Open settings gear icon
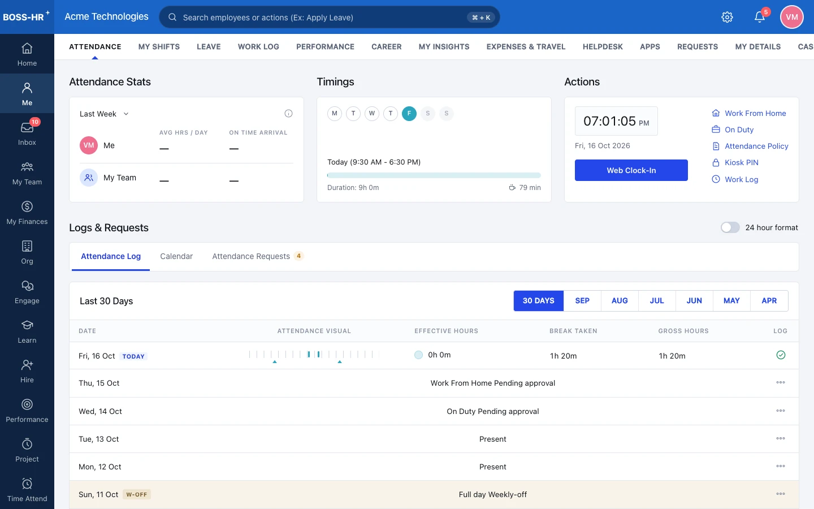The image size is (814, 509). [728, 17]
